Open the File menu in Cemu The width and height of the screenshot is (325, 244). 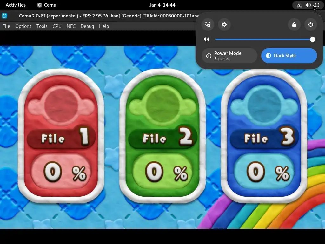(x=6, y=26)
